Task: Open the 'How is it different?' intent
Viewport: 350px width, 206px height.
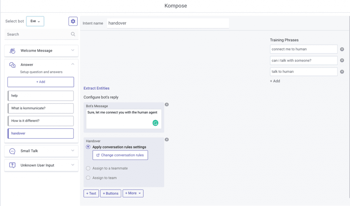Action: (41, 121)
